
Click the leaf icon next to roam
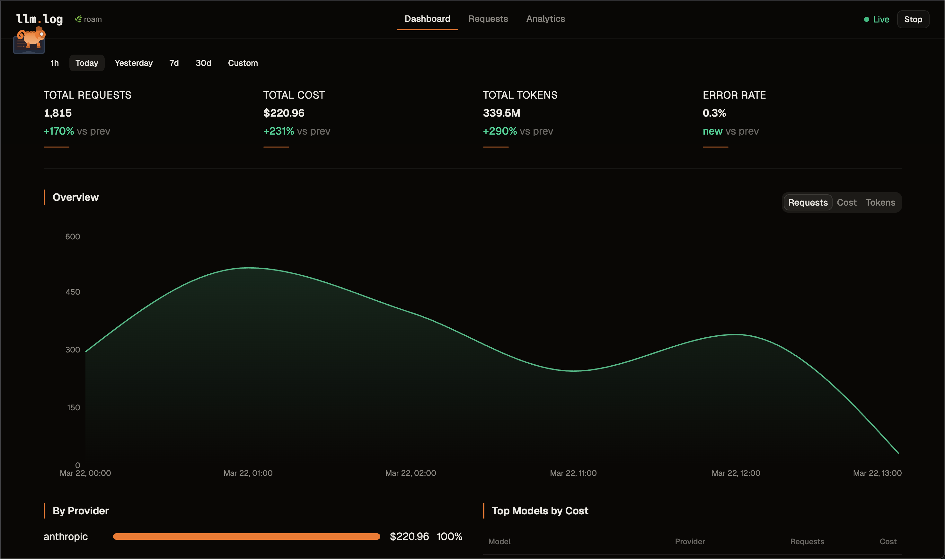pos(78,19)
